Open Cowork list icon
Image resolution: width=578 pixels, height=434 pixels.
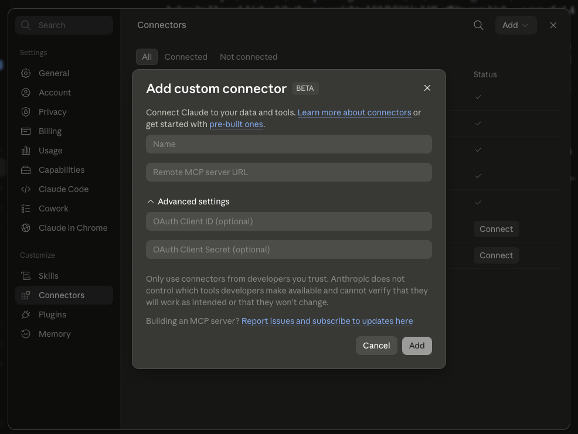(26, 209)
